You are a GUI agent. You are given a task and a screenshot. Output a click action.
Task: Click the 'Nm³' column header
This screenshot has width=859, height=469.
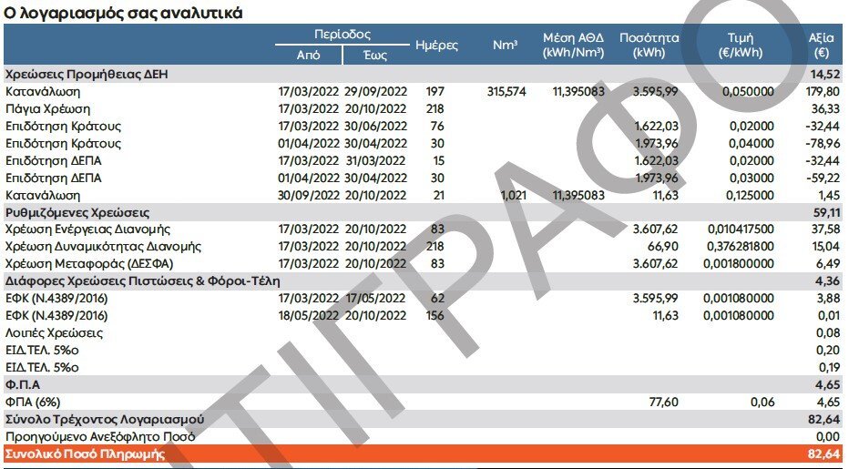505,45
